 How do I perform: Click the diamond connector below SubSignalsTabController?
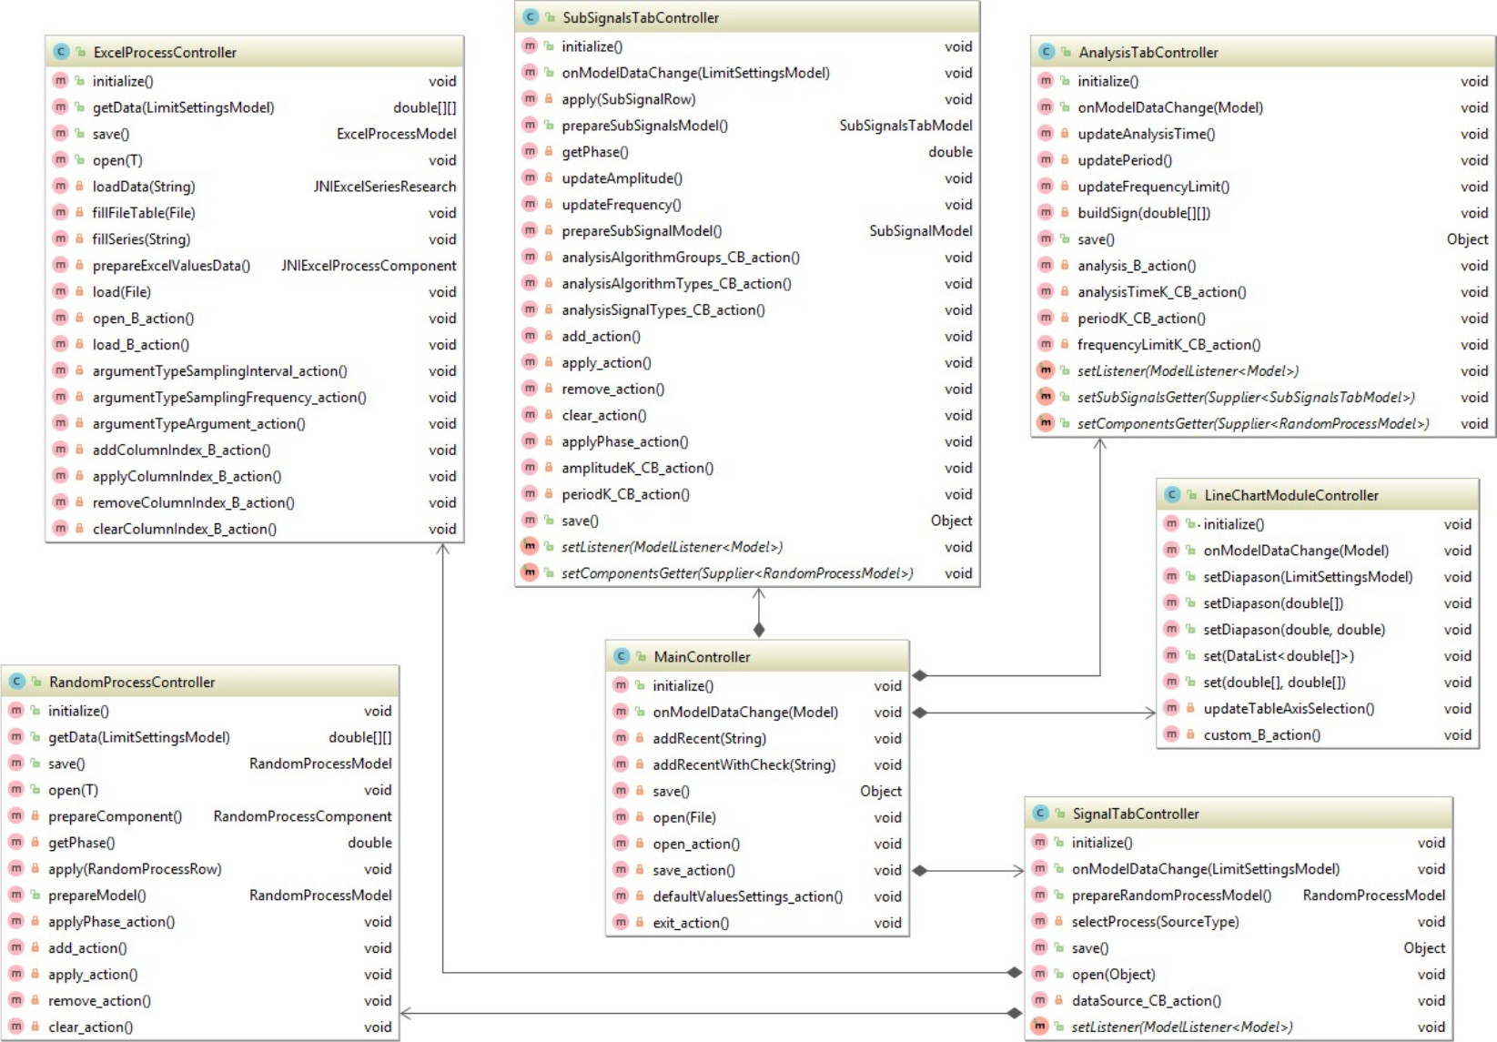tap(759, 629)
